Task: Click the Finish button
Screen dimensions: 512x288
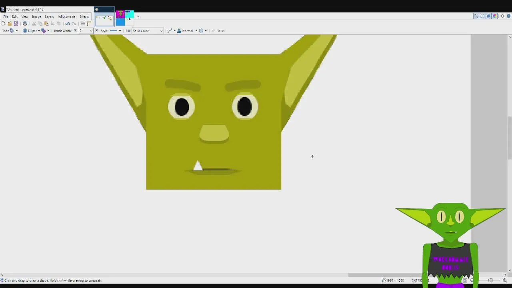Action: (218, 31)
